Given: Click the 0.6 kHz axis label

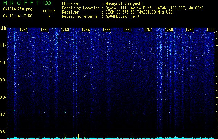Looking at the screenshot, I should [x=3, y=132].
